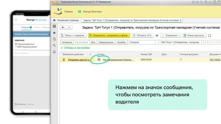The height and width of the screenshot is (124, 221).
Task: Click the Поиск search field
Action: click(214, 42)
